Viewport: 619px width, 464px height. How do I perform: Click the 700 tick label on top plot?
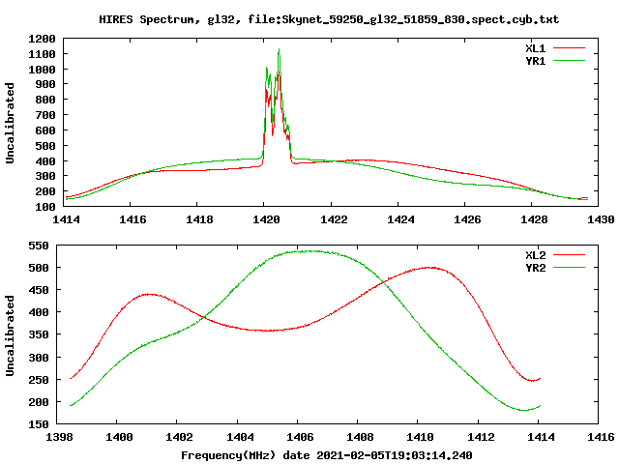tap(45, 115)
